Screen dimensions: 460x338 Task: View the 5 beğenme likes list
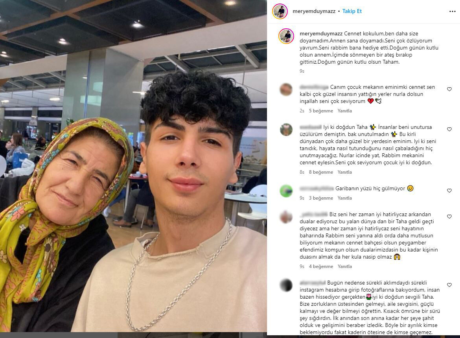point(321,111)
